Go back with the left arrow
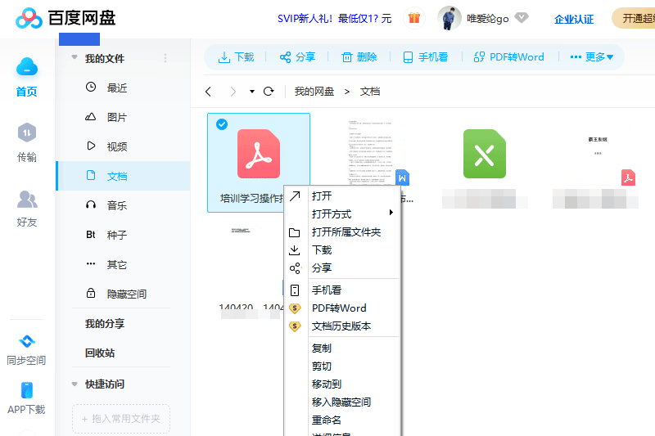This screenshot has width=655, height=436. 209,92
